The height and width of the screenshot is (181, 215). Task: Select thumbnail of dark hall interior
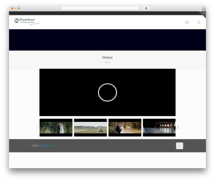pos(159,128)
